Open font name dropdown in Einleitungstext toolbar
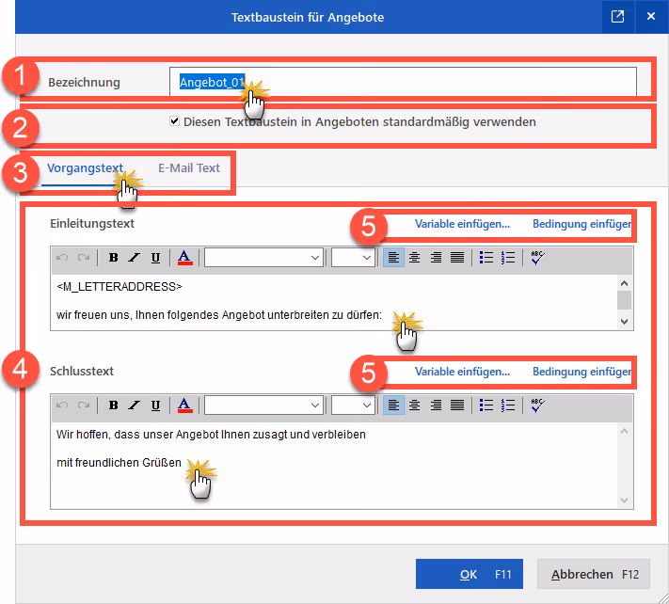The image size is (669, 604). coord(264,258)
